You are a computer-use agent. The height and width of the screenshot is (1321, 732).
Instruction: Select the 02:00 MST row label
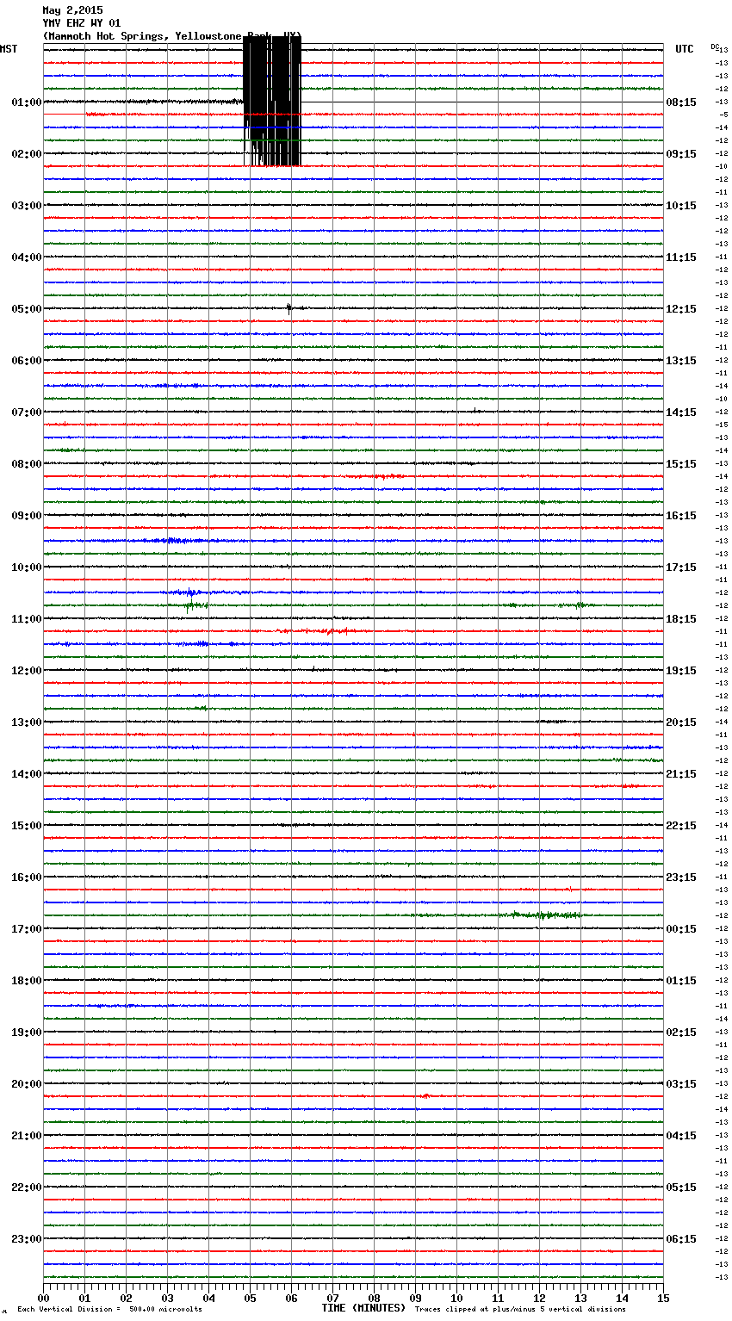point(27,154)
